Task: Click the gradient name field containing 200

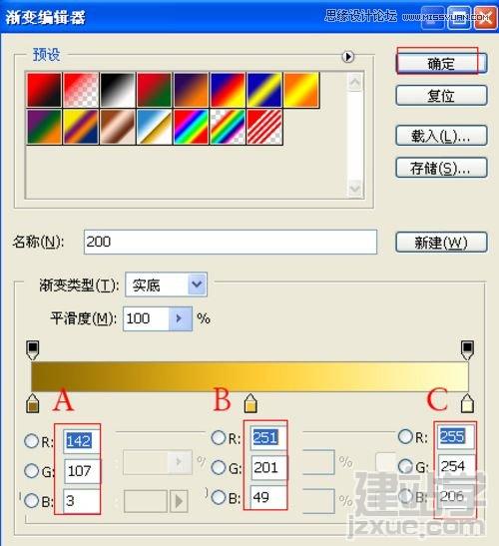Action: [x=231, y=242]
